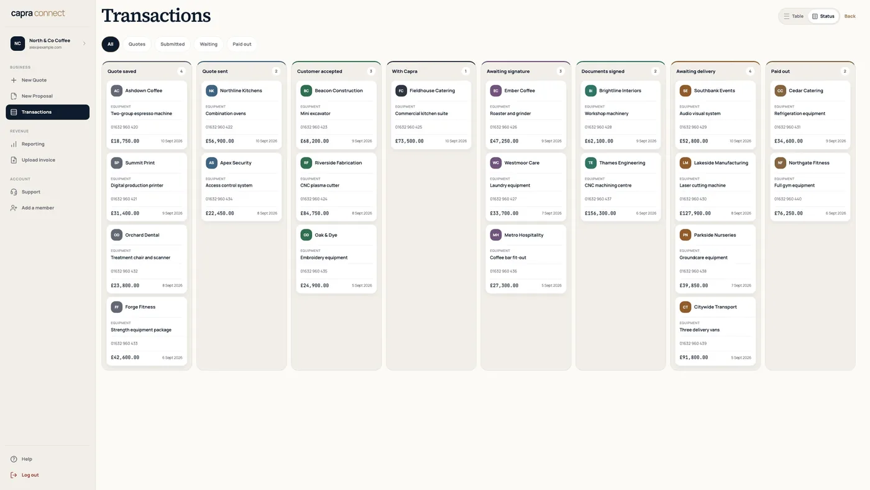Click the New Quote plus icon
The image size is (870, 490).
[14, 80]
